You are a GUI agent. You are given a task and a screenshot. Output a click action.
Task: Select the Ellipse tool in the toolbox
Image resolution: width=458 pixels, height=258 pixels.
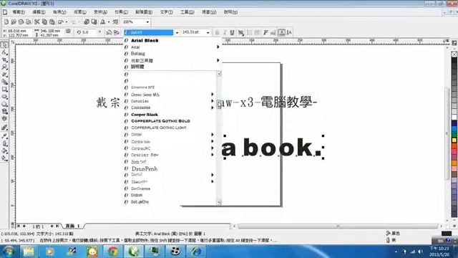pyautogui.click(x=4, y=97)
